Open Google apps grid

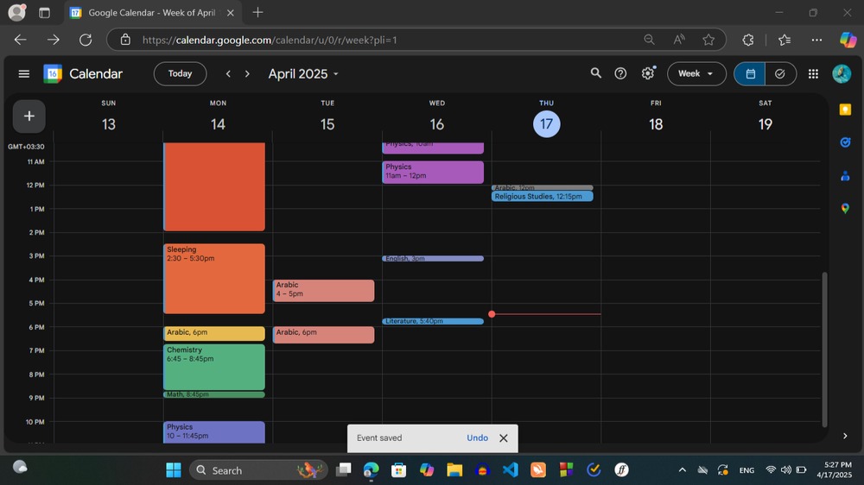click(x=813, y=73)
